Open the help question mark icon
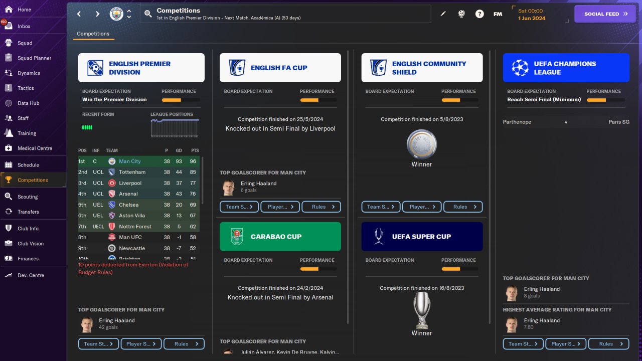642x361 pixels. (x=479, y=14)
